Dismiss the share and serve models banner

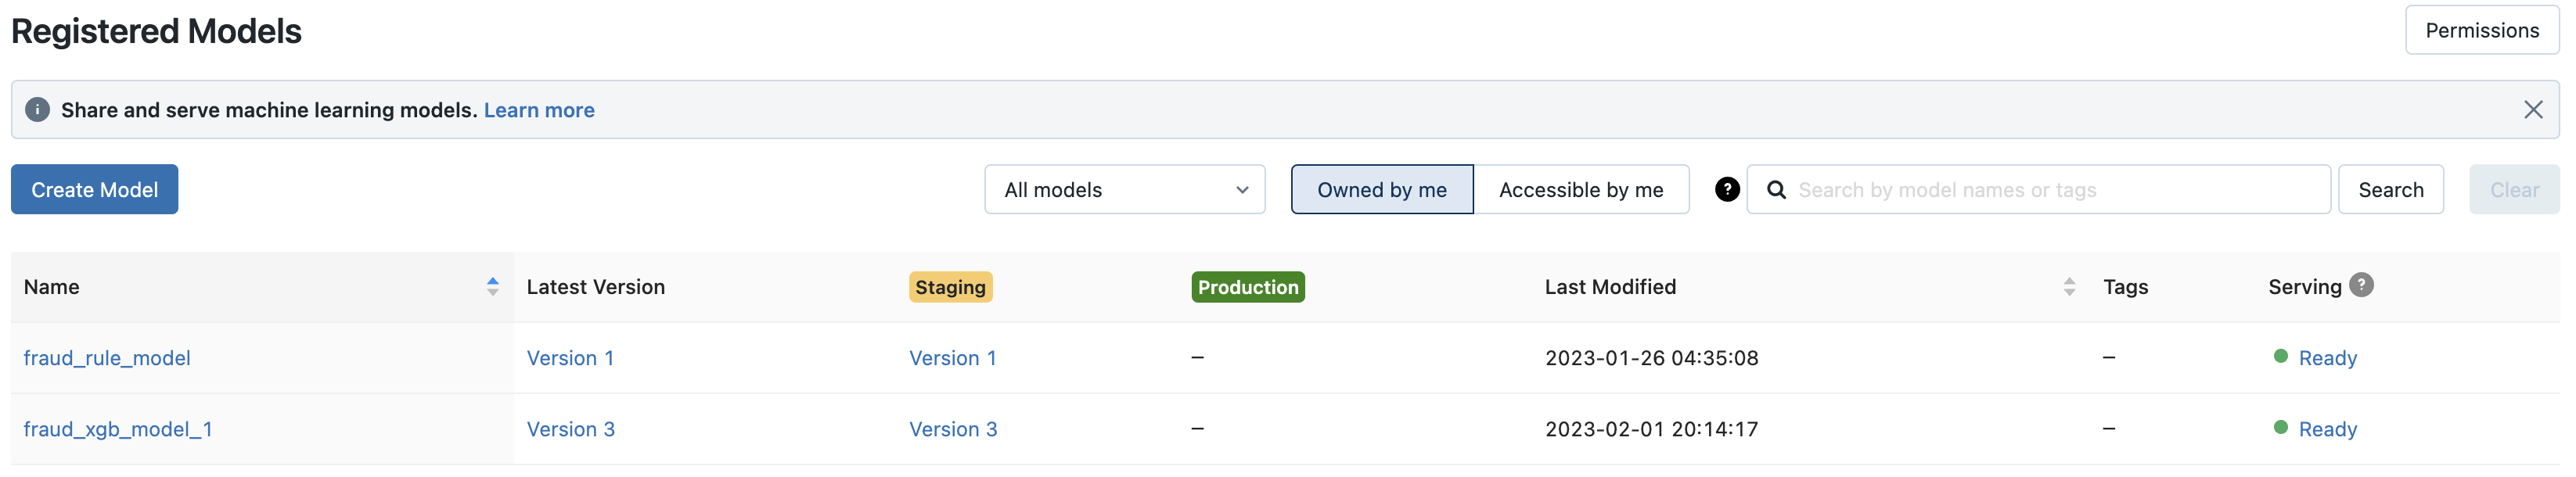coord(2532,110)
